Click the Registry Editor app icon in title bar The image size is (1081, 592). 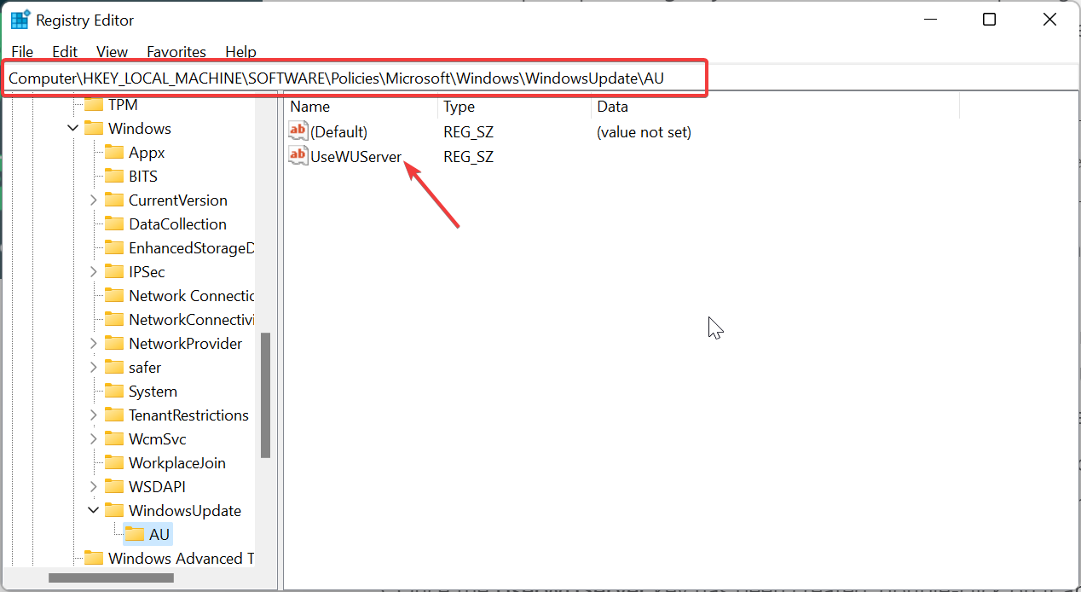(20, 20)
